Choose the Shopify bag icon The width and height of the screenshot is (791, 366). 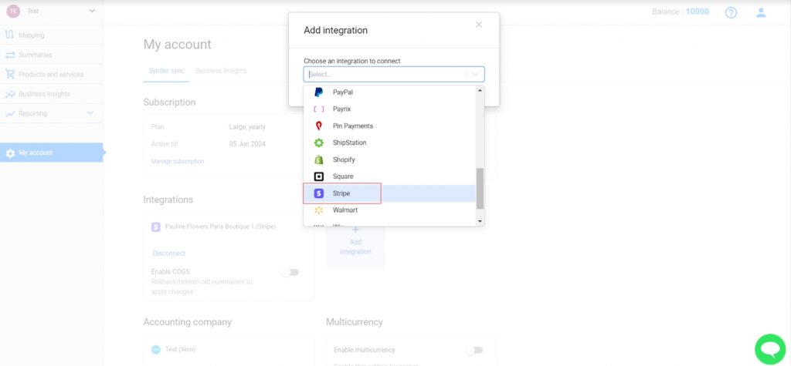318,159
